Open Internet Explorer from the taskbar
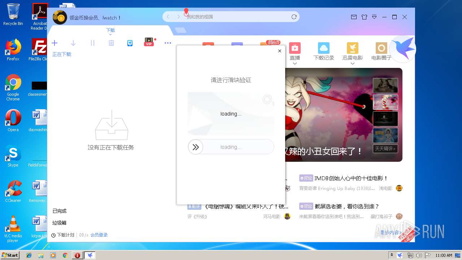This screenshot has height=260, width=462. click(29, 255)
